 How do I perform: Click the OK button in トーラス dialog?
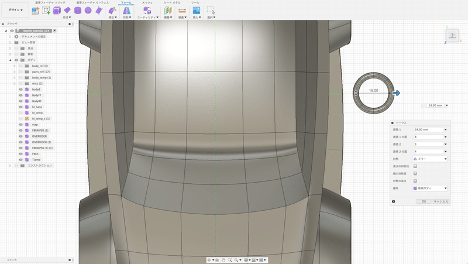click(424, 201)
